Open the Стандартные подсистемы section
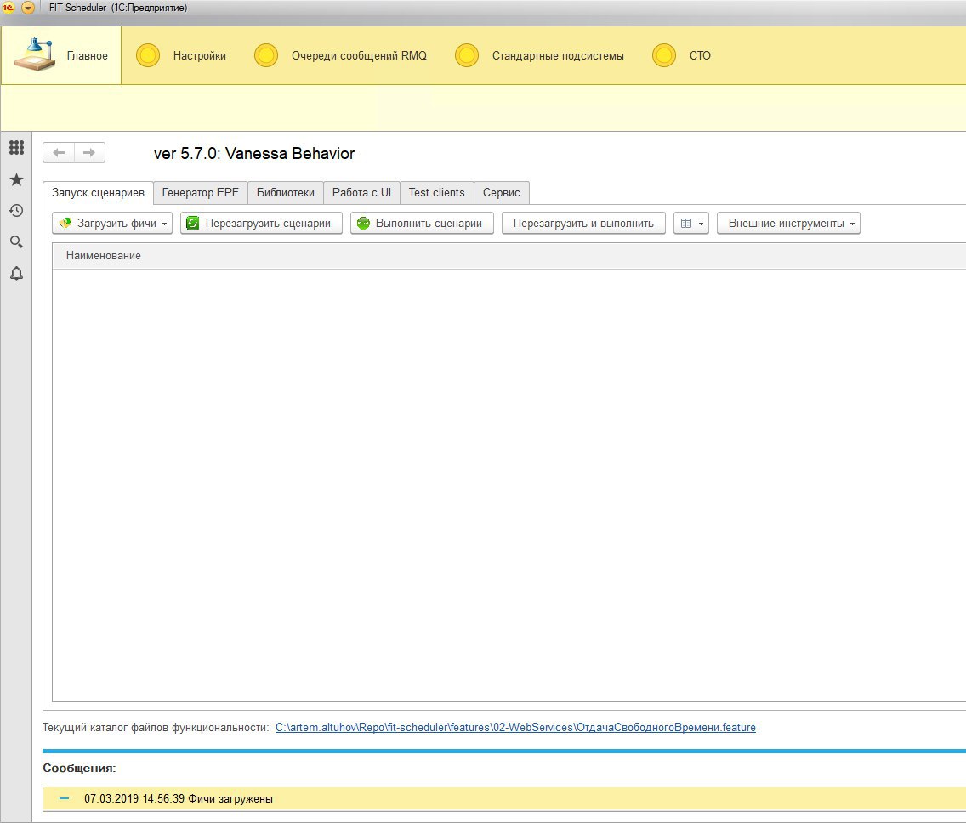The image size is (966, 823). (540, 55)
